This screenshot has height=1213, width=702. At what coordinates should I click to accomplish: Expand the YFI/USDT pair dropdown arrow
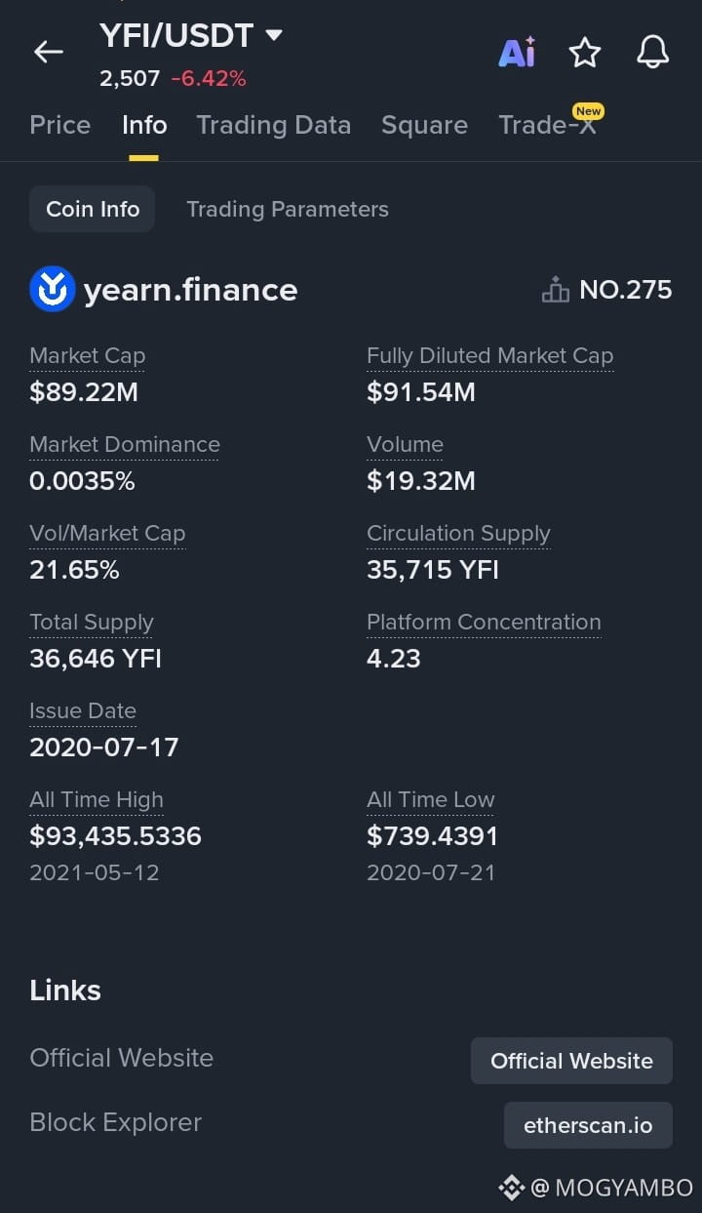(274, 35)
